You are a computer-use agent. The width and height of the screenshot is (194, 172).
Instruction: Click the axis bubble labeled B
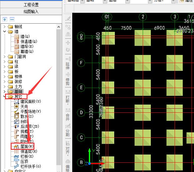81,162
